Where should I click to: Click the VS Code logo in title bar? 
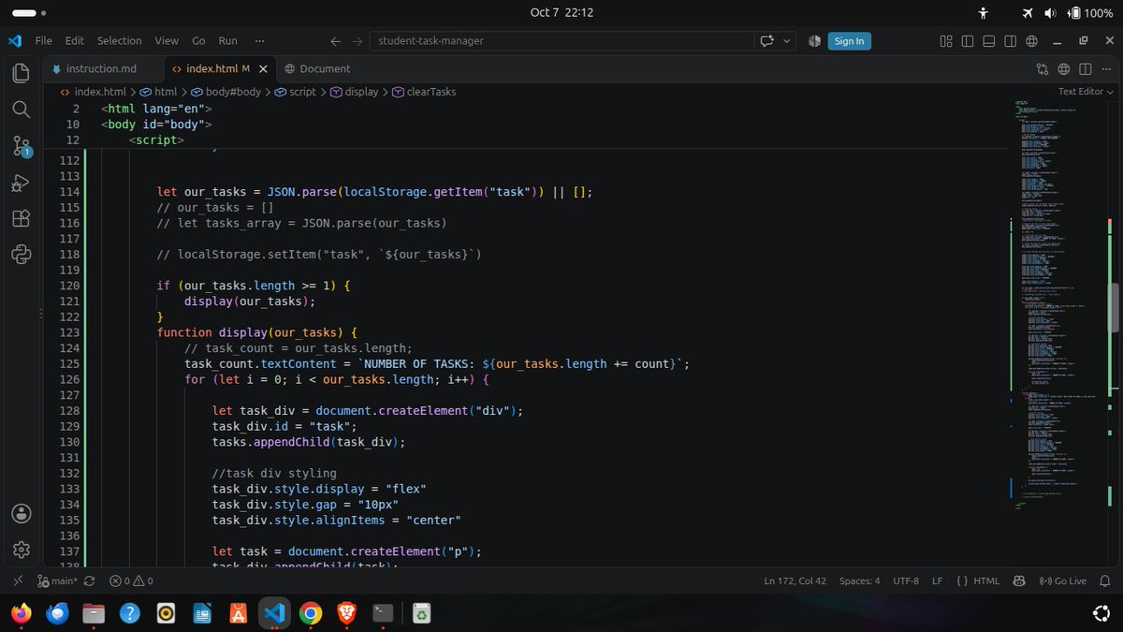[x=14, y=41]
